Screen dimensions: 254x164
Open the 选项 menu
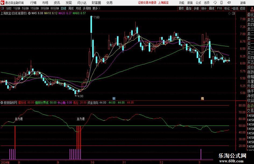tap(206, 3)
